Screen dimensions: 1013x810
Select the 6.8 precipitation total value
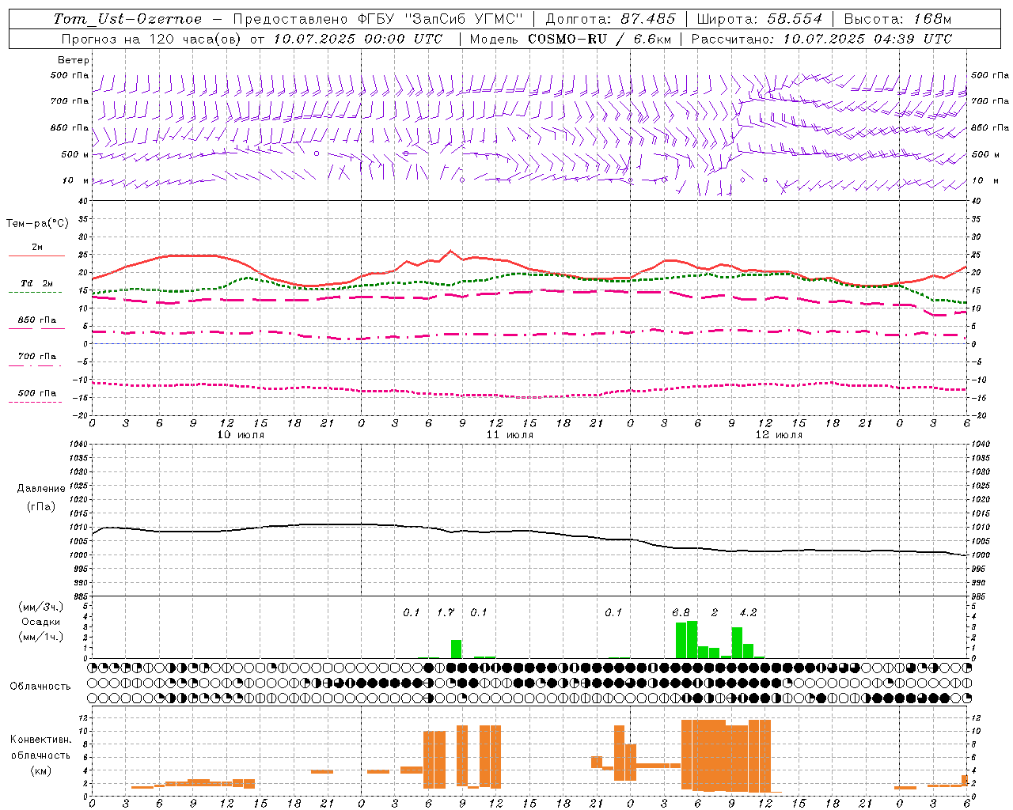[x=681, y=612]
